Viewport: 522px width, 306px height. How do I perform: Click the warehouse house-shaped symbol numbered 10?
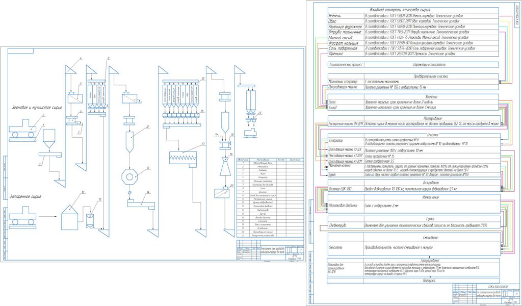point(69,217)
